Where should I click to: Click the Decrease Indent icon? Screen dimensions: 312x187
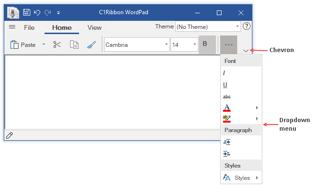click(x=227, y=142)
